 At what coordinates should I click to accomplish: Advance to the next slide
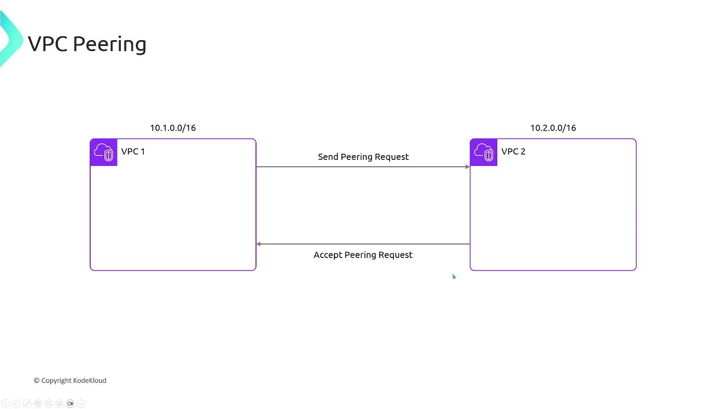click(16, 404)
